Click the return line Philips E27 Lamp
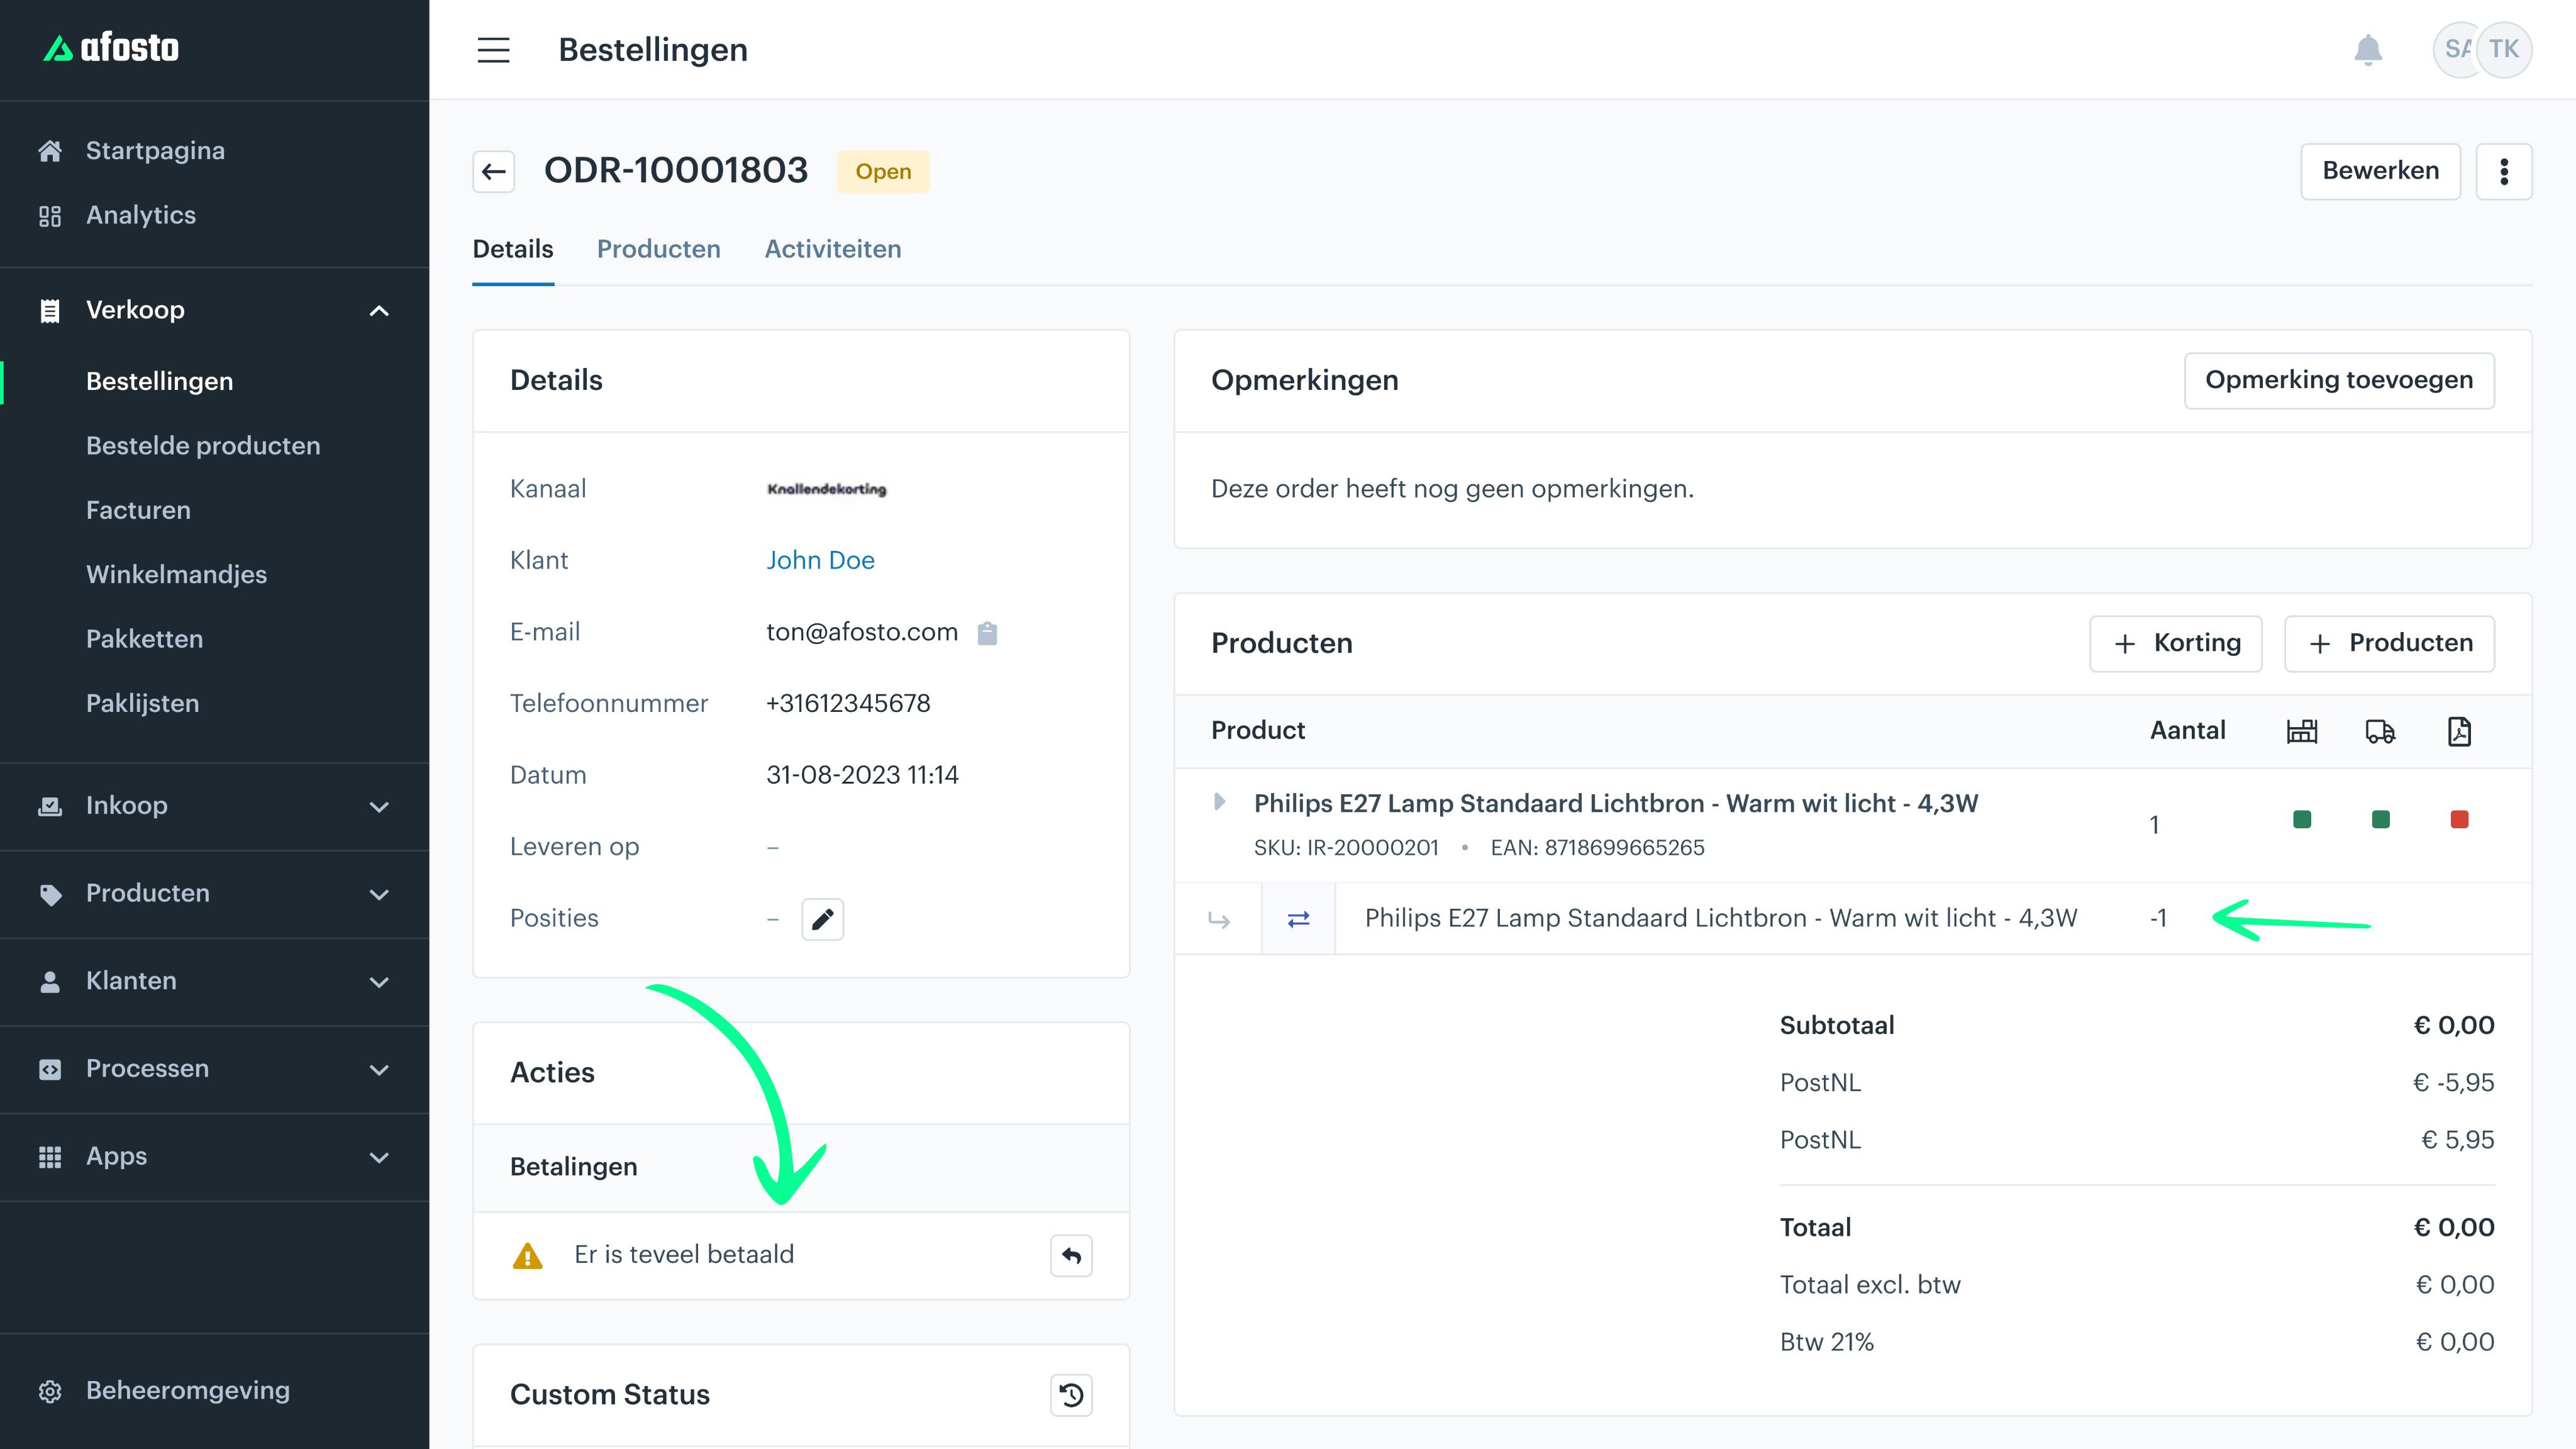Screen dimensions: 2576x1449 click(x=1721, y=919)
